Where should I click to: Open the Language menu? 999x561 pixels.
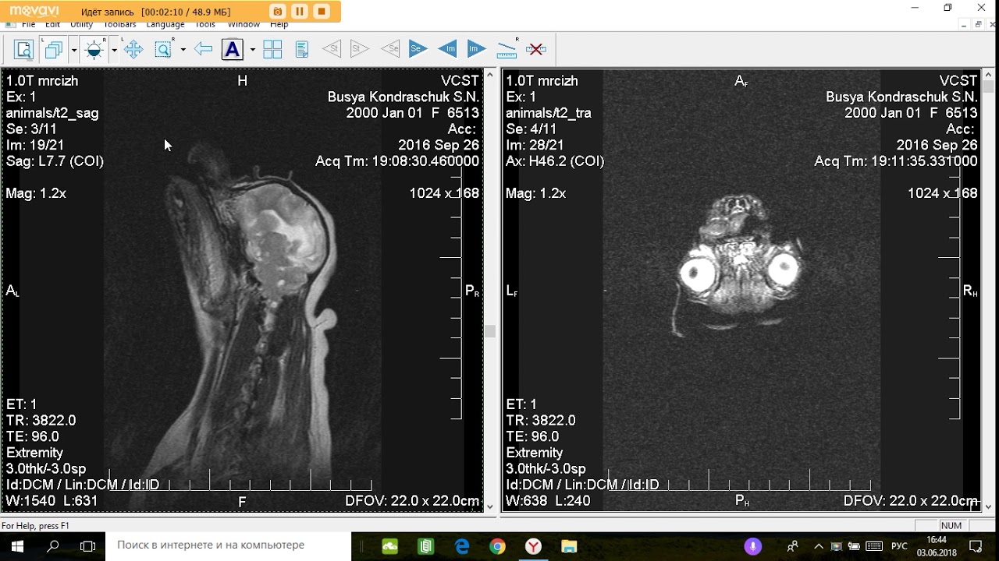point(165,26)
